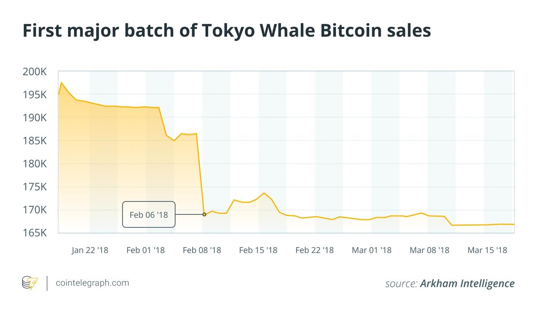Click the Mar 01 '18 axis label
This screenshot has width=537, height=313.
371,250
